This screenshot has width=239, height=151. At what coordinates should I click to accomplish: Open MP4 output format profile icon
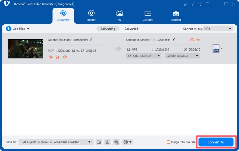click(216, 48)
